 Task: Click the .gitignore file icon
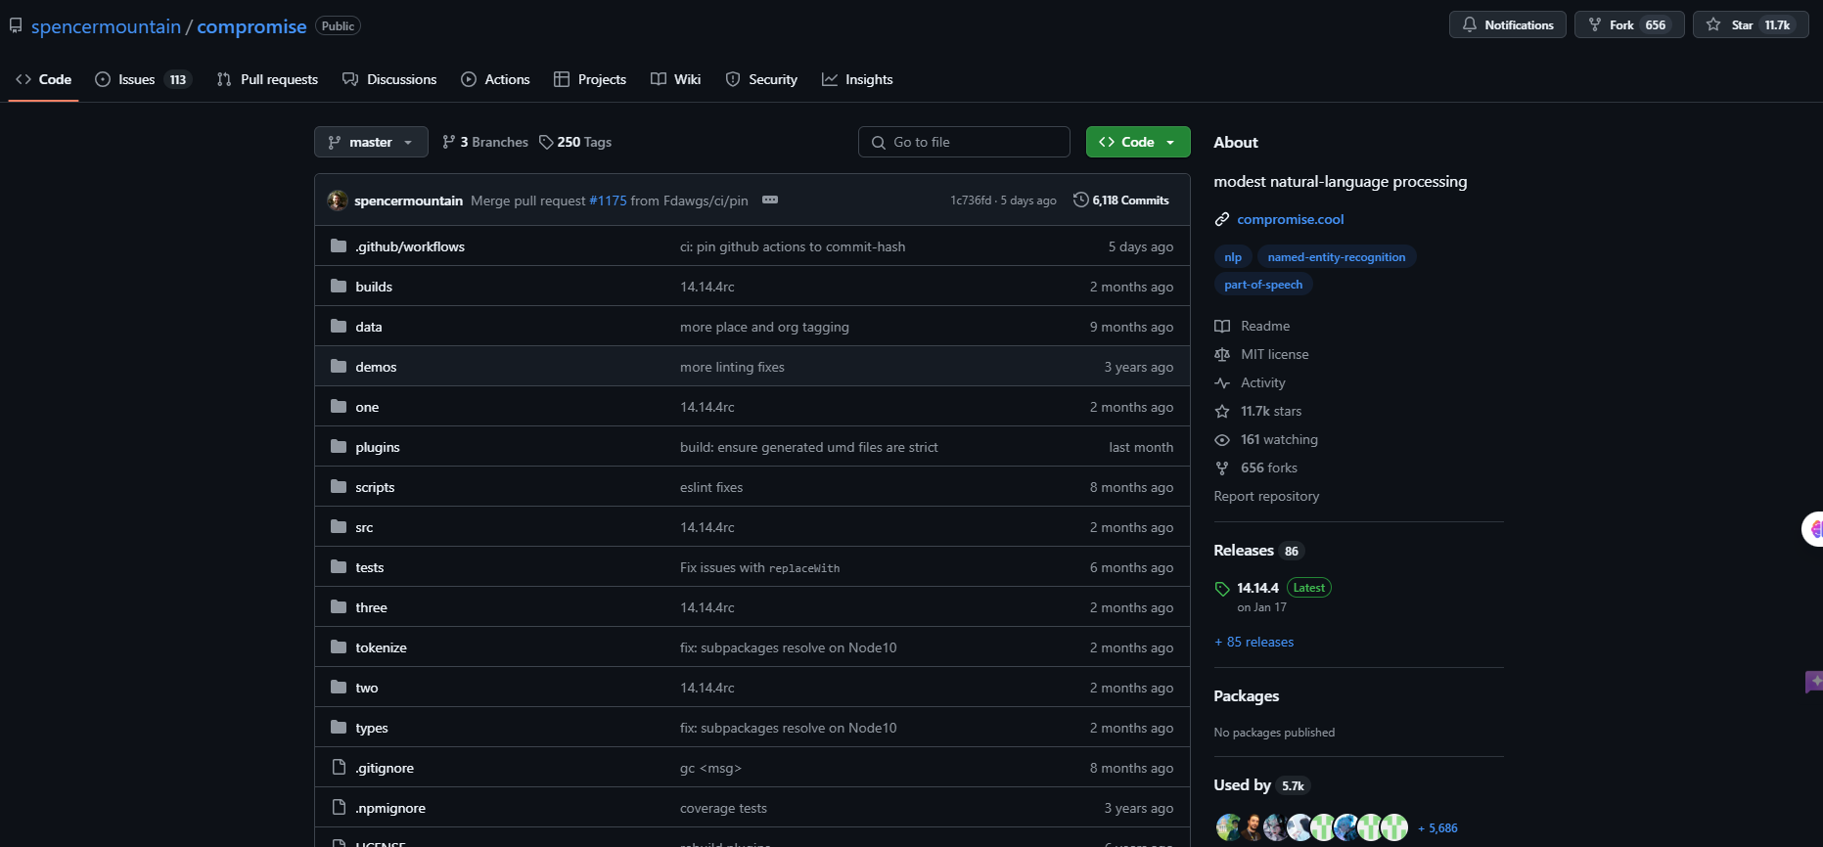[x=339, y=767]
